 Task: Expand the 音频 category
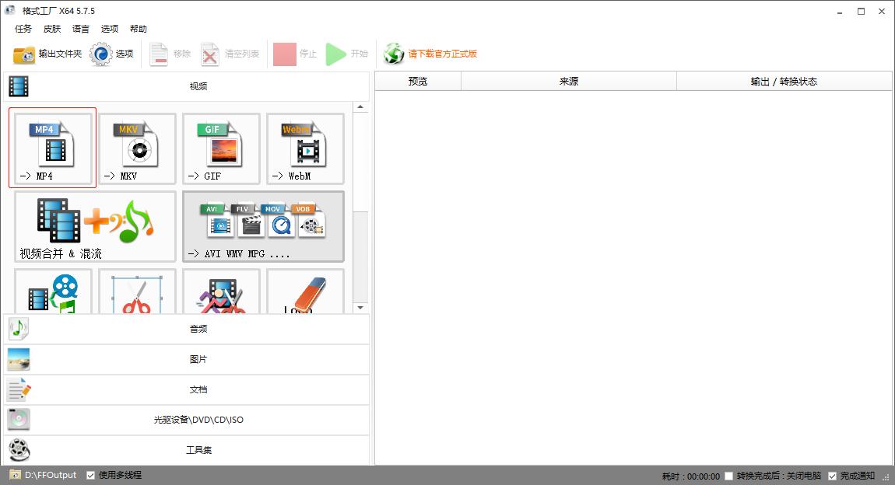[x=198, y=329]
